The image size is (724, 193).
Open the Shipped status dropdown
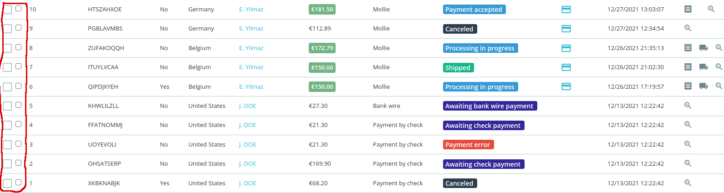[x=458, y=67]
